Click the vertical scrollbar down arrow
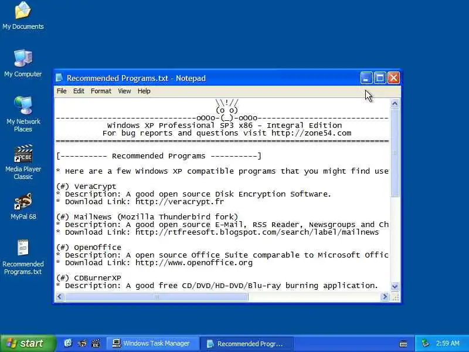The width and height of the screenshot is (469, 352). 395,286
